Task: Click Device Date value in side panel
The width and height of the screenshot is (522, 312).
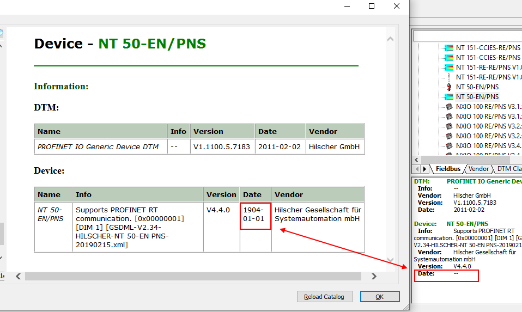Action: (x=456, y=274)
